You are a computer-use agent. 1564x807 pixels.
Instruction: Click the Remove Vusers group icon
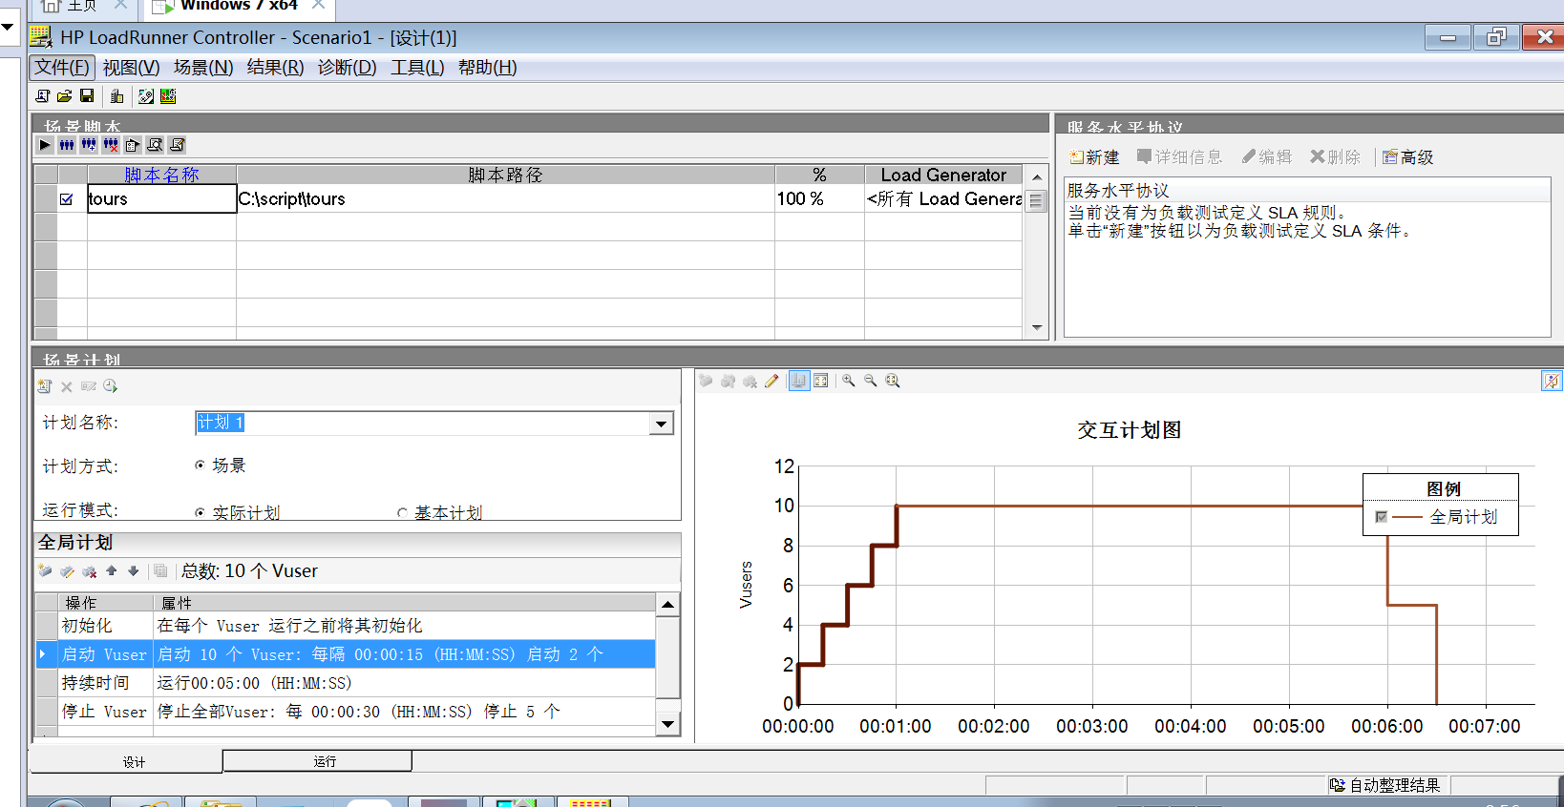(111, 145)
